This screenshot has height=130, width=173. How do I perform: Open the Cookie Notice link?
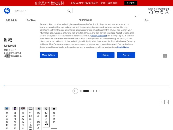[123, 47]
